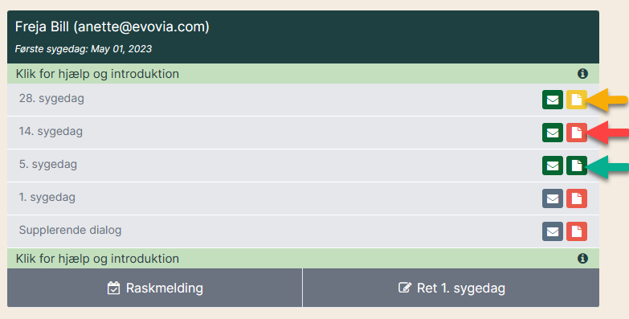The height and width of the screenshot is (319, 629).
Task: Open the red document icon for 1. sygedag
Action: [x=577, y=198]
